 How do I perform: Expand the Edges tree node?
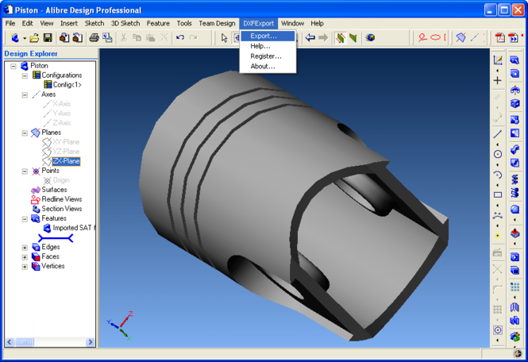click(25, 248)
